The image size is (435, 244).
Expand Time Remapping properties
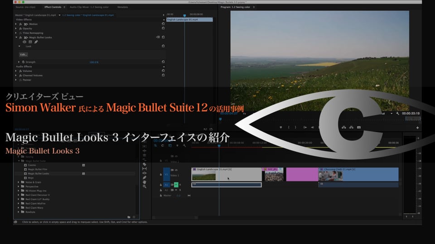click(x=16, y=33)
